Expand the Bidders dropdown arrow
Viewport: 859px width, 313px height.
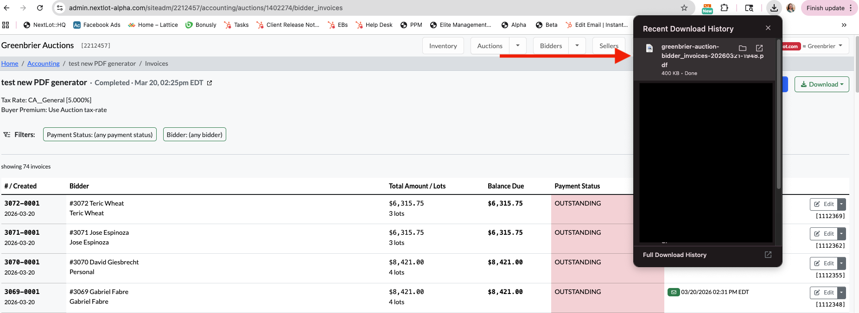pyautogui.click(x=577, y=46)
